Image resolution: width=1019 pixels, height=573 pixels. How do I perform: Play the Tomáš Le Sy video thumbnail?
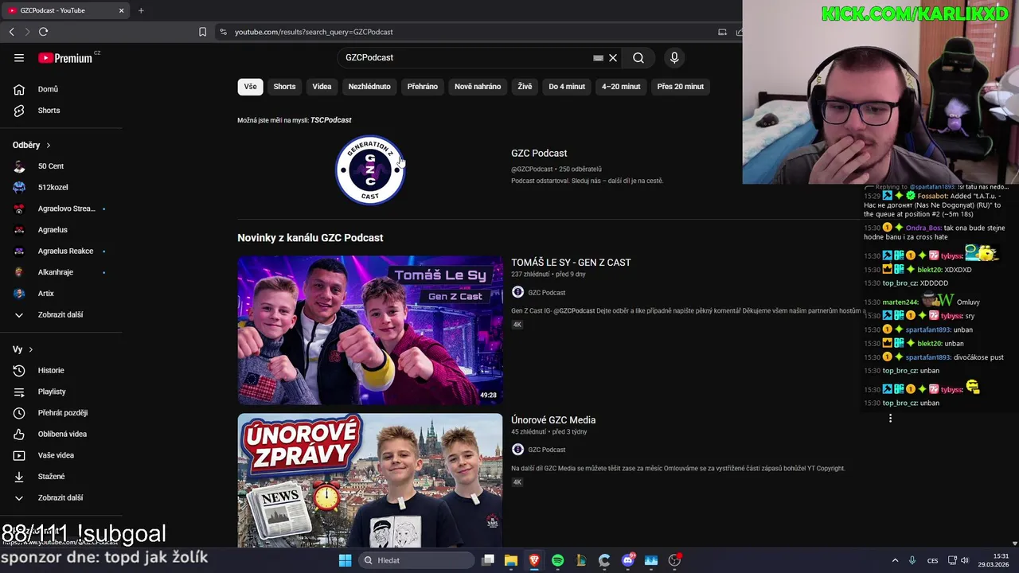click(370, 330)
